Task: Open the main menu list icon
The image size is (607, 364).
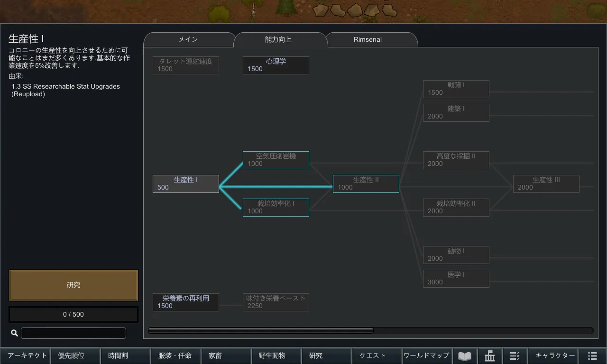Action: coord(592,356)
